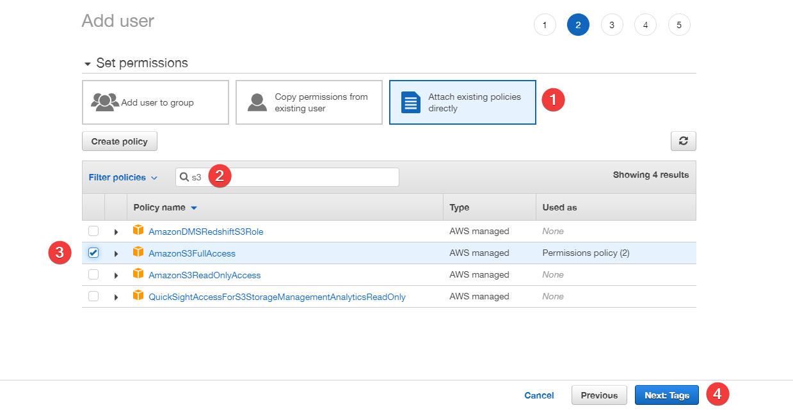793x410 pixels.
Task: Cancel adding the user
Action: coord(539,395)
